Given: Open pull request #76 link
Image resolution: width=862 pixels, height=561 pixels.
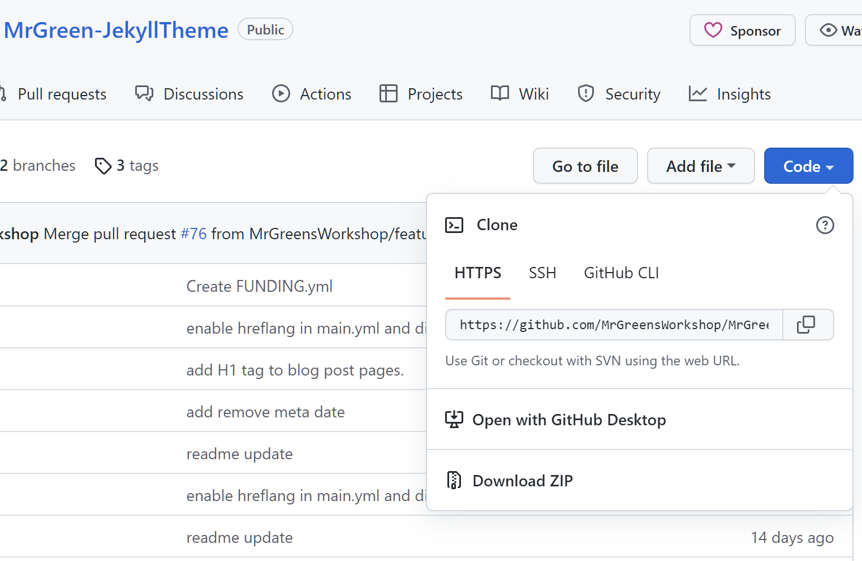Looking at the screenshot, I should [193, 234].
